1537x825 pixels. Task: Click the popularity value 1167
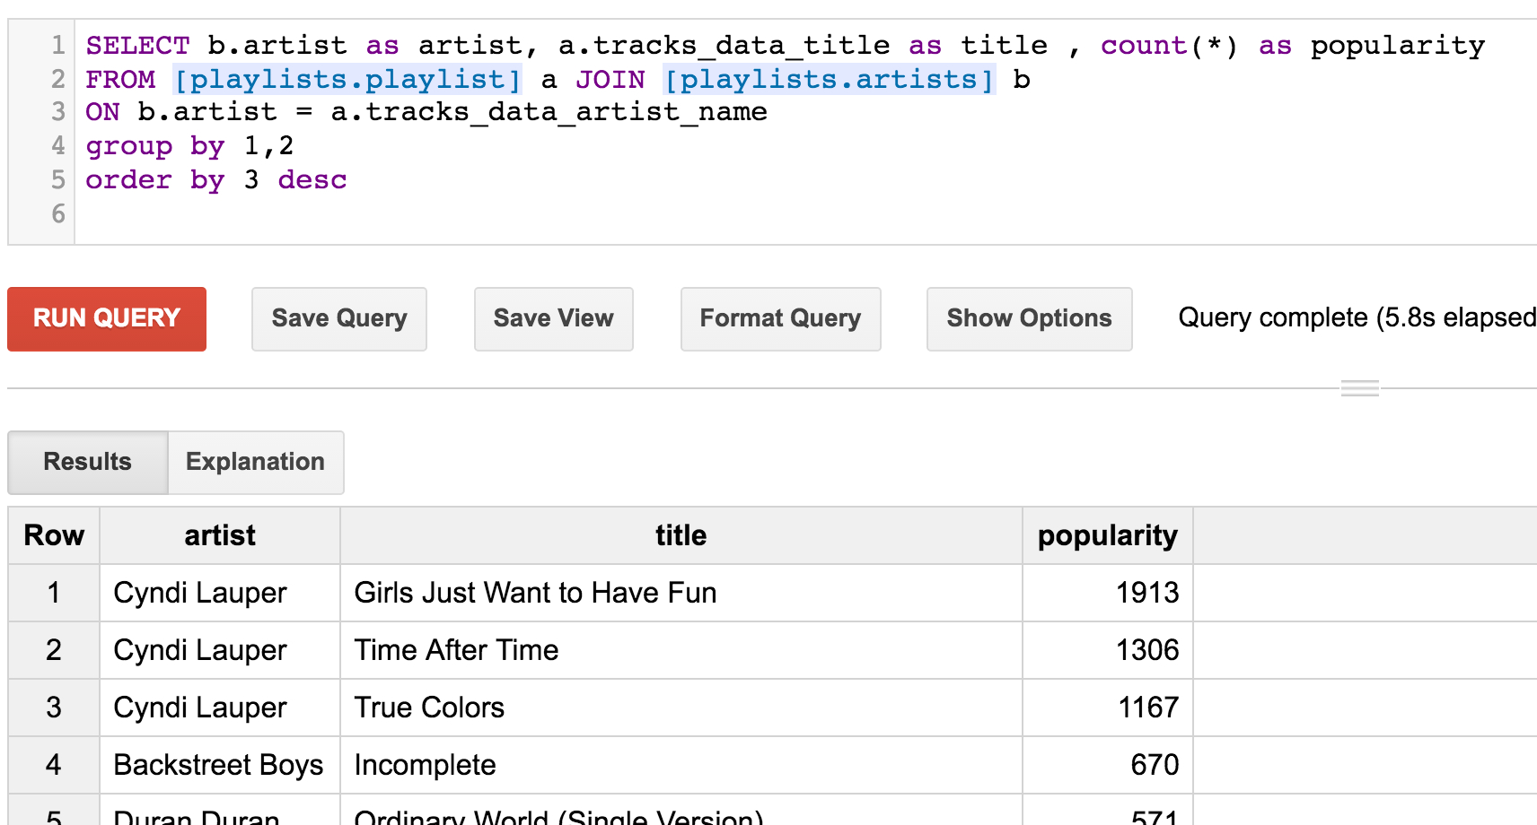(x=1147, y=708)
